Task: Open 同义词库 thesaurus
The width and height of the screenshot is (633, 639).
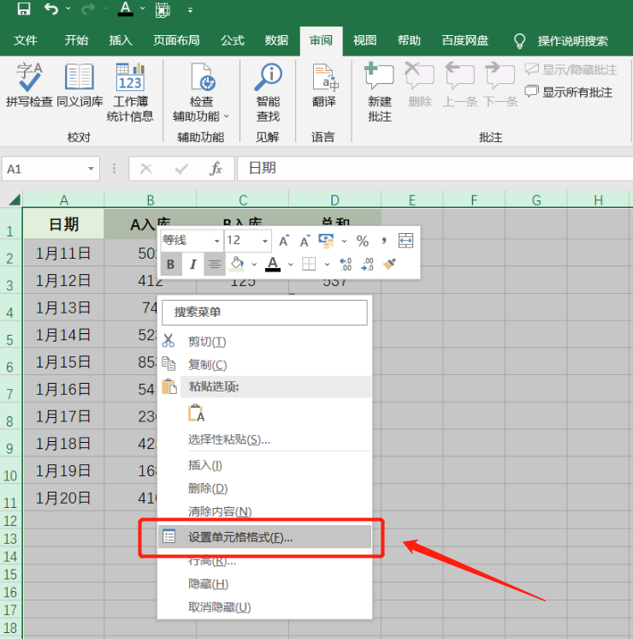Action: pos(80,86)
